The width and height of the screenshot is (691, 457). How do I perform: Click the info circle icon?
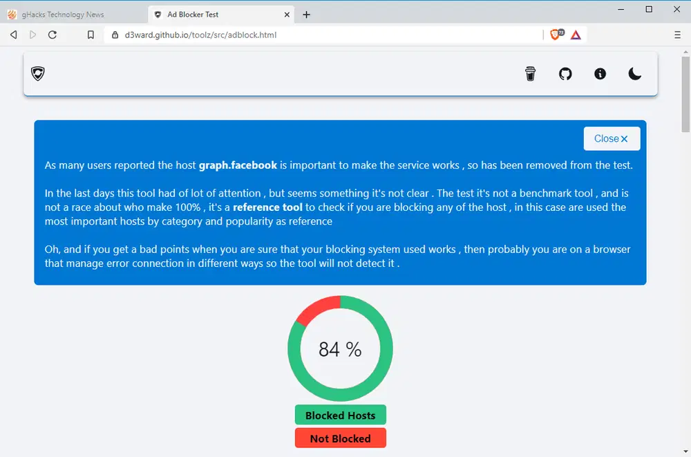point(600,74)
